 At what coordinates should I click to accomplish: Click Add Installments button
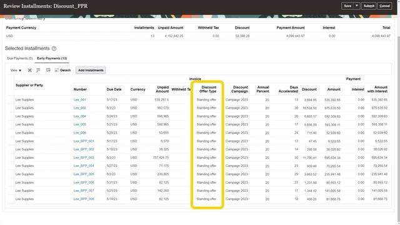point(91,70)
